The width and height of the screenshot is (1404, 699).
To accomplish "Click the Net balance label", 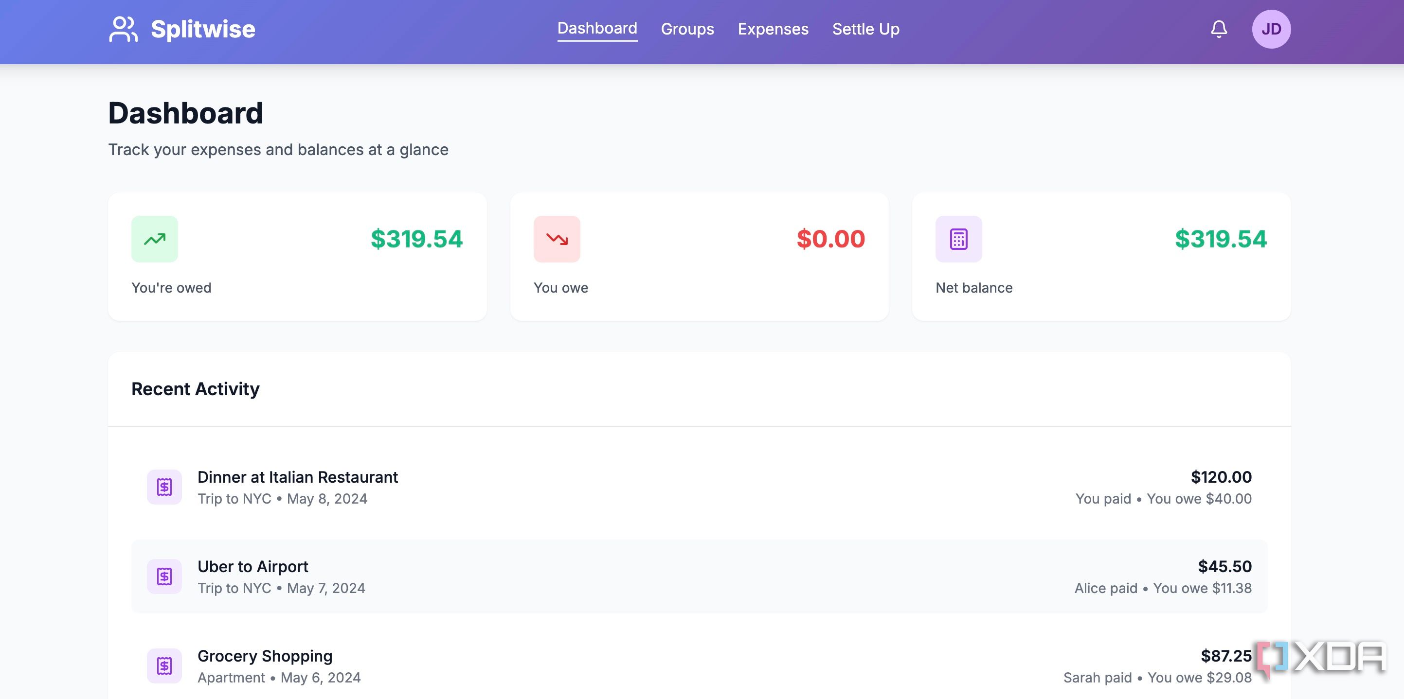I will click(974, 287).
